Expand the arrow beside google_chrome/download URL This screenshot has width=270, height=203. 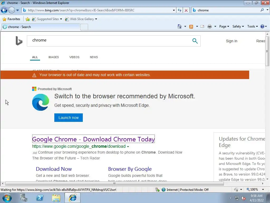(x=128, y=147)
